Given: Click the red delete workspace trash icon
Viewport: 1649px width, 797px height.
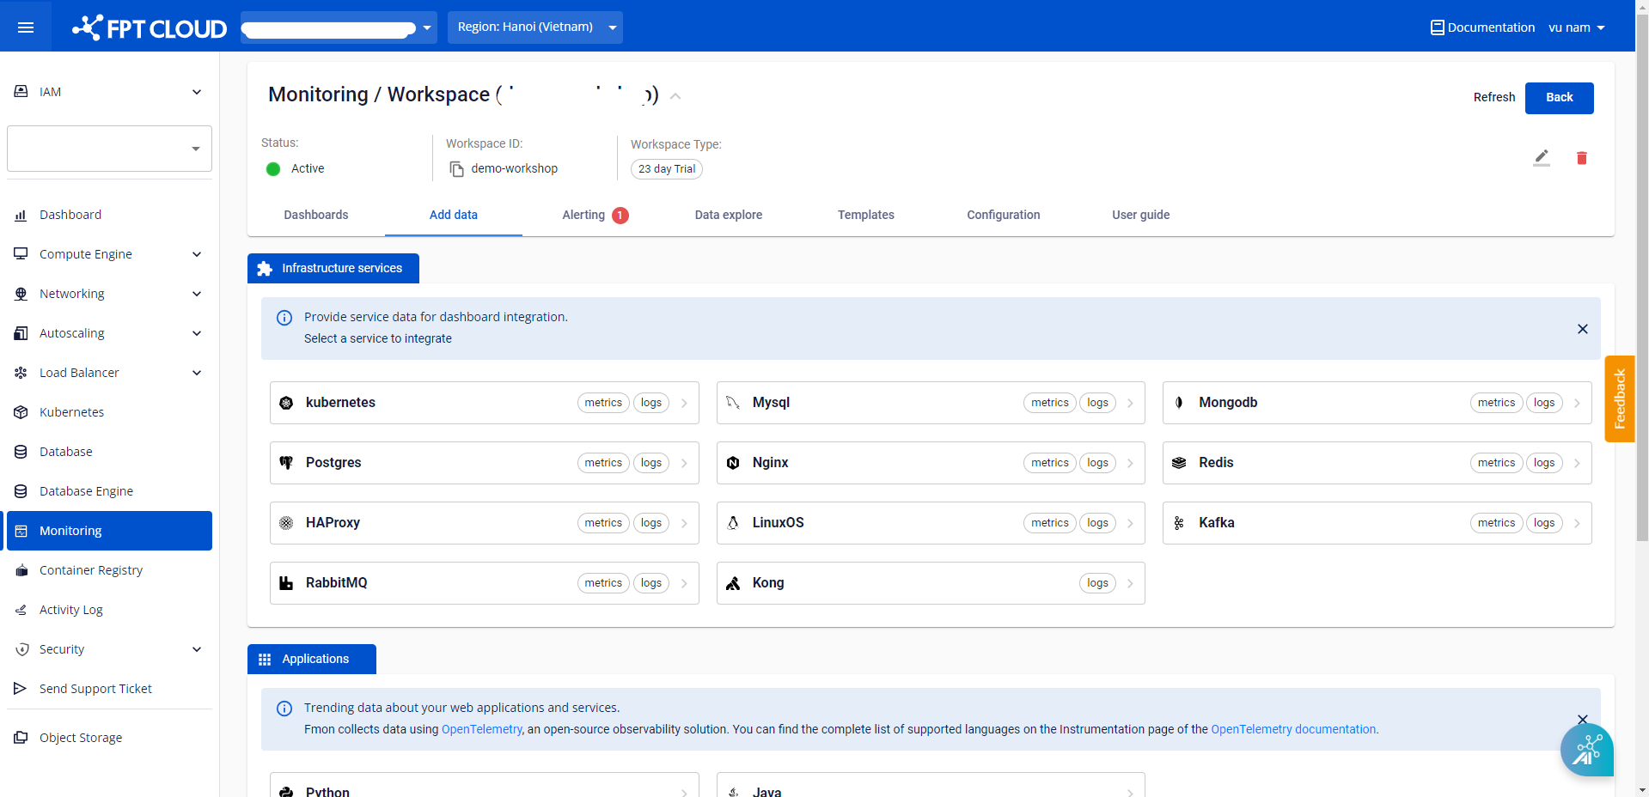Looking at the screenshot, I should click(1581, 158).
